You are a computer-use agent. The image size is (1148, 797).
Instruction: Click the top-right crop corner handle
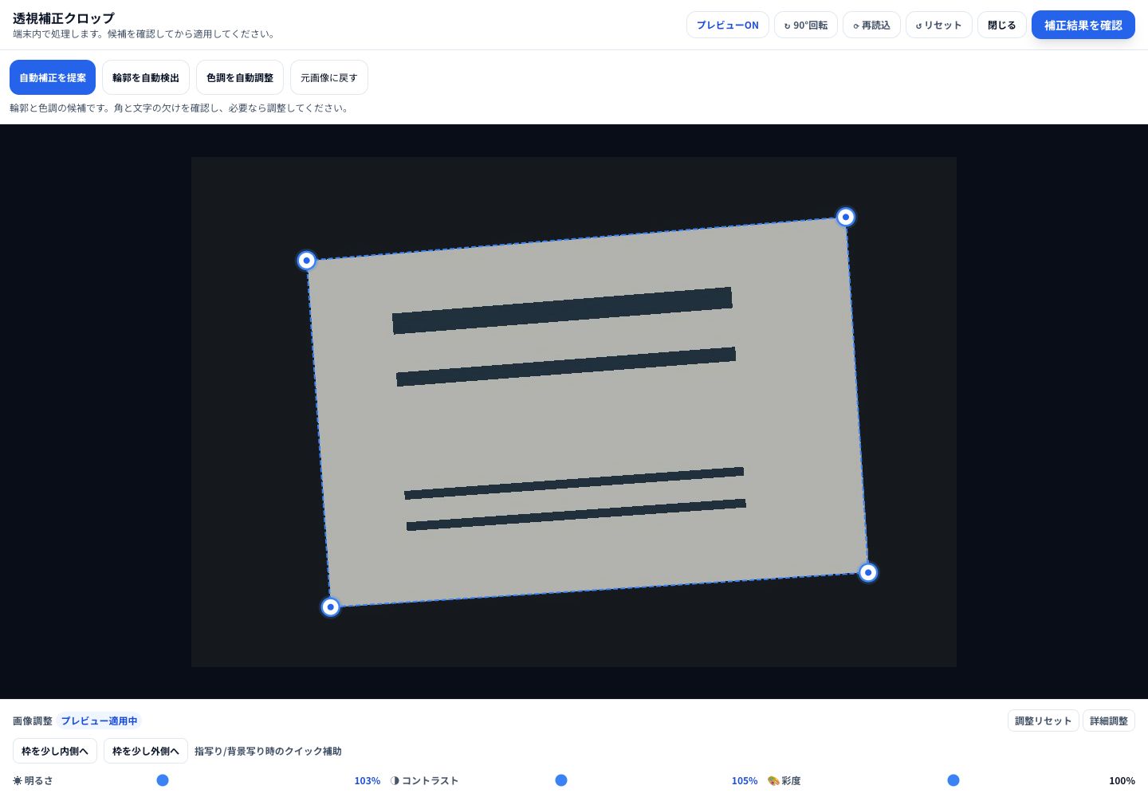pos(846,217)
